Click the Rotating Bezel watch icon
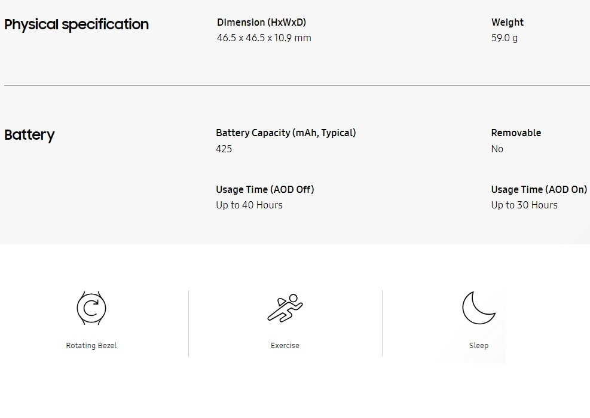590x418 pixels. tap(91, 308)
